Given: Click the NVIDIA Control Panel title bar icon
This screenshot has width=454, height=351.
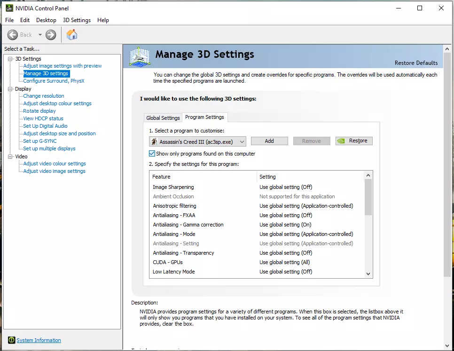Looking at the screenshot, I should point(9,8).
